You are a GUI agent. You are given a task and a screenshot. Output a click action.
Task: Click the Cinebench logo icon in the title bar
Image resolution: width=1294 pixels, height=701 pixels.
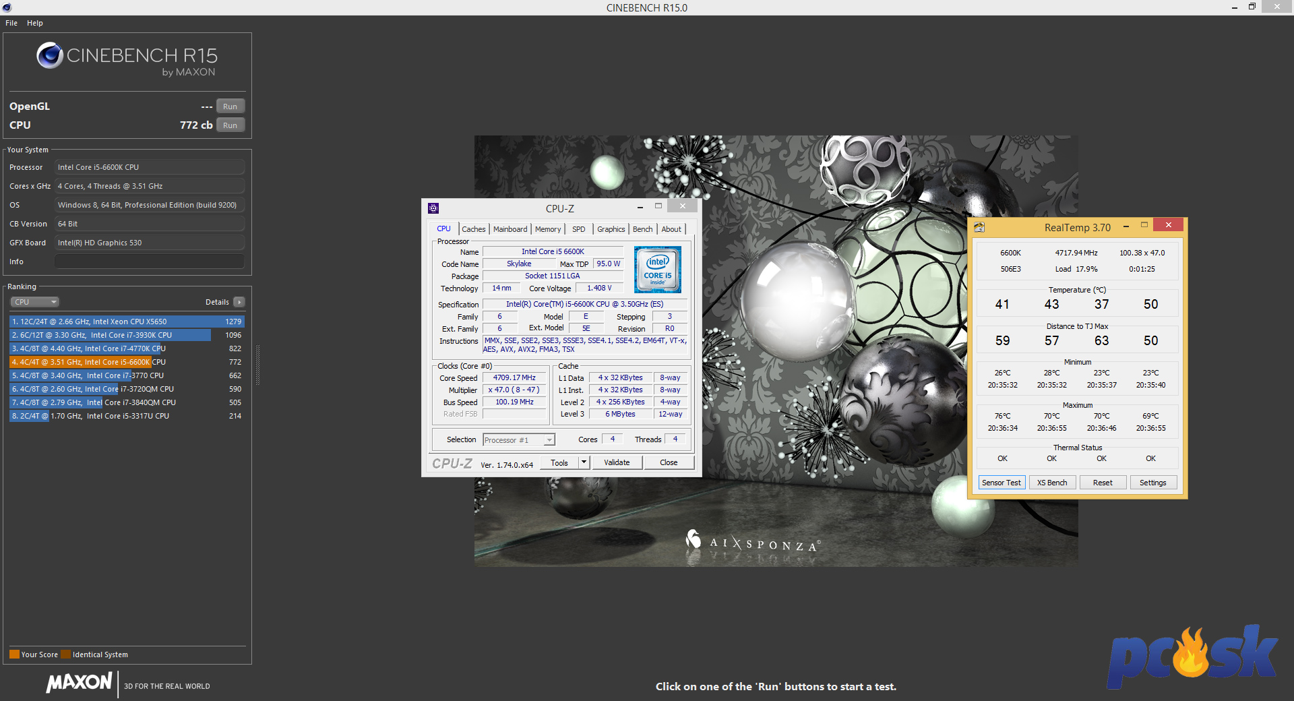[7, 7]
